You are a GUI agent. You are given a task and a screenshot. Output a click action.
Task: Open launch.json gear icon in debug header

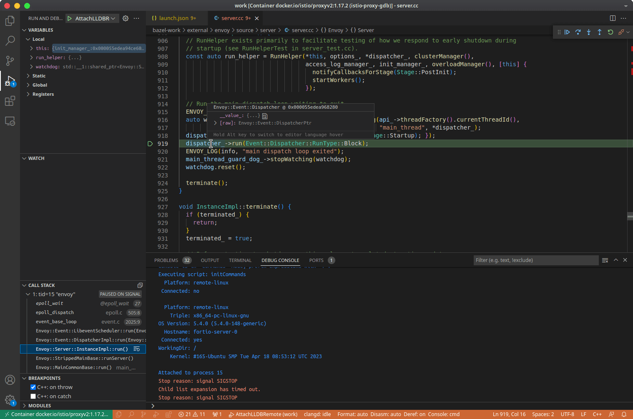[x=126, y=18]
